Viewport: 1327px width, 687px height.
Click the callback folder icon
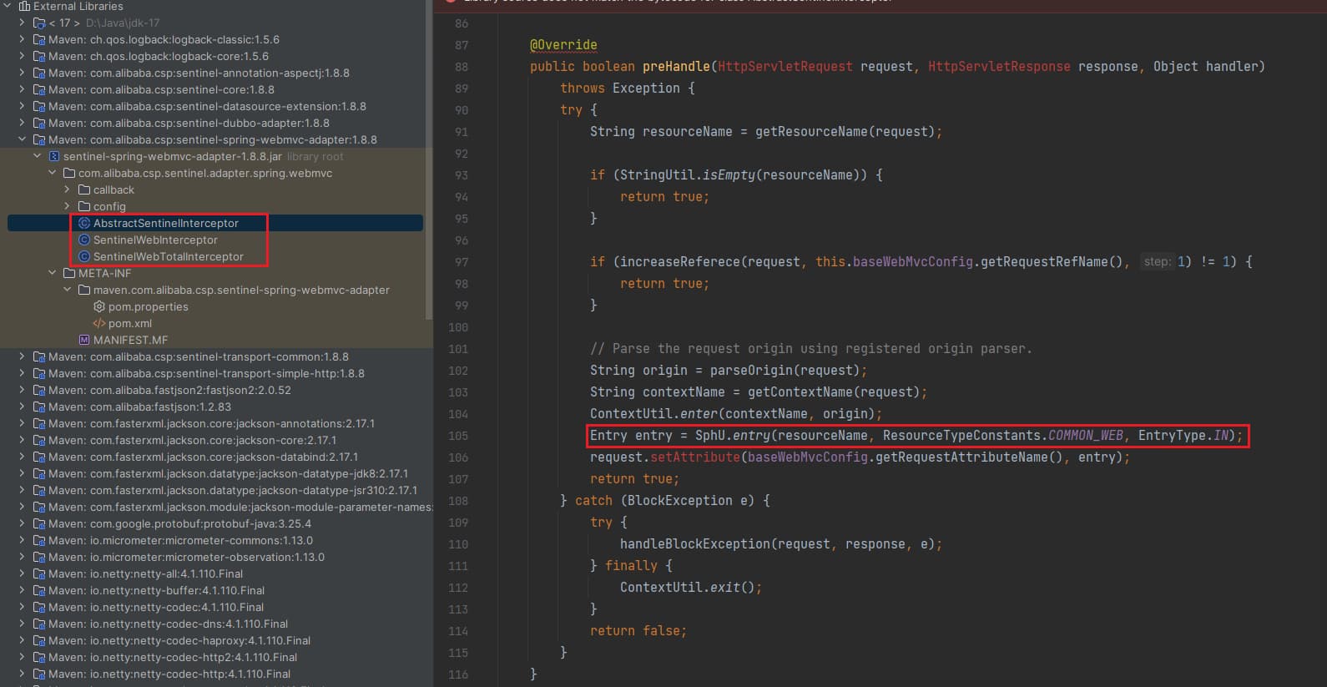click(x=84, y=189)
